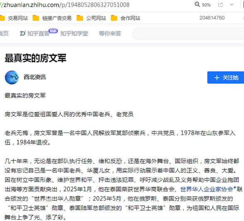Click the 西北资讯 author avatar
This screenshot has width=244, height=221.
click(x=12, y=77)
